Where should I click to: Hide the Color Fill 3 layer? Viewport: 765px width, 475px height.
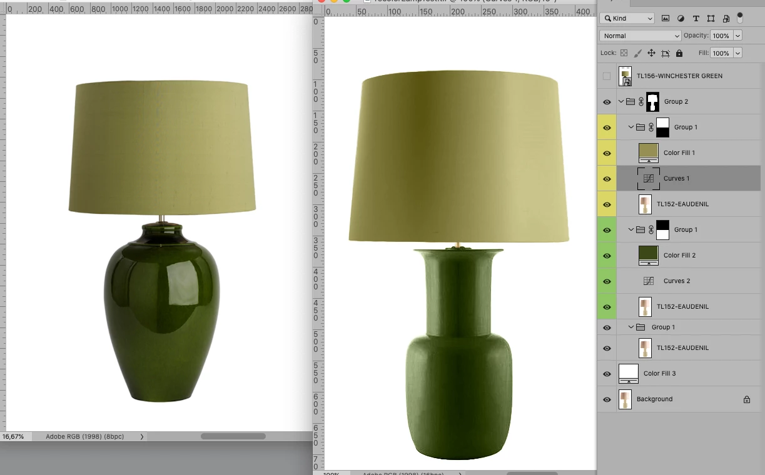(x=607, y=374)
